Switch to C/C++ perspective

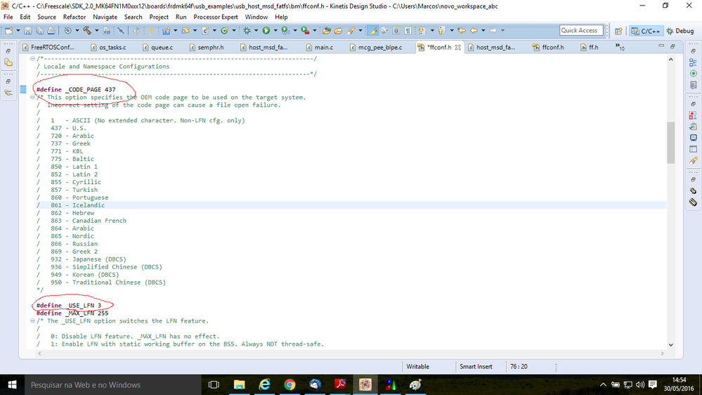click(x=646, y=31)
